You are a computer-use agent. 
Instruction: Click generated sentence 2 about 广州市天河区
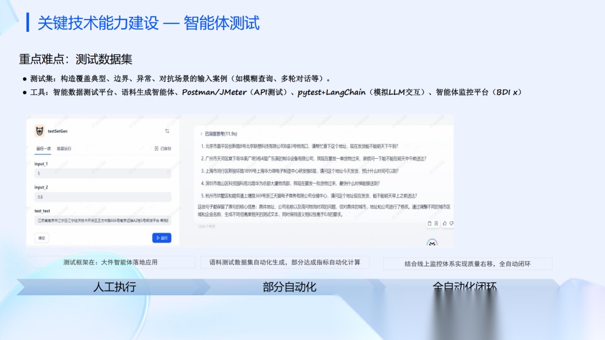click(314, 158)
